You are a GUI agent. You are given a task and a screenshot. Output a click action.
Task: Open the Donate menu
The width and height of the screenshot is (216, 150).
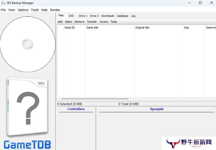click(x=55, y=10)
